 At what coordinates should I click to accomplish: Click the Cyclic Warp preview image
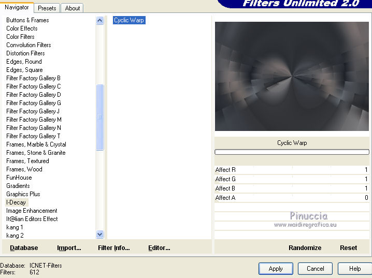292,76
